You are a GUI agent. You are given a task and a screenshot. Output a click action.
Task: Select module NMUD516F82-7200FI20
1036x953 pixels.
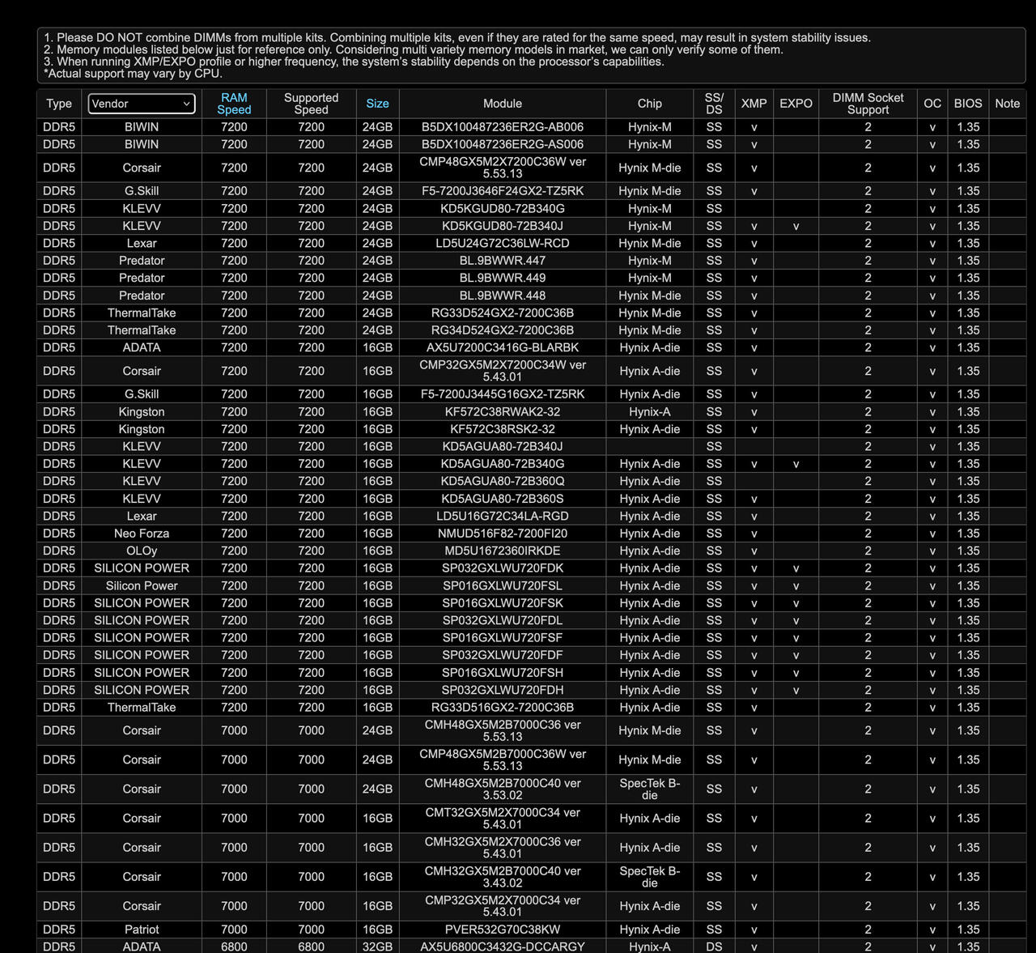503,534
